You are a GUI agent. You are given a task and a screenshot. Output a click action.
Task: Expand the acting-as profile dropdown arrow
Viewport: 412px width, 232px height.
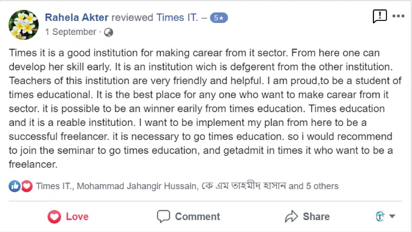(392, 216)
